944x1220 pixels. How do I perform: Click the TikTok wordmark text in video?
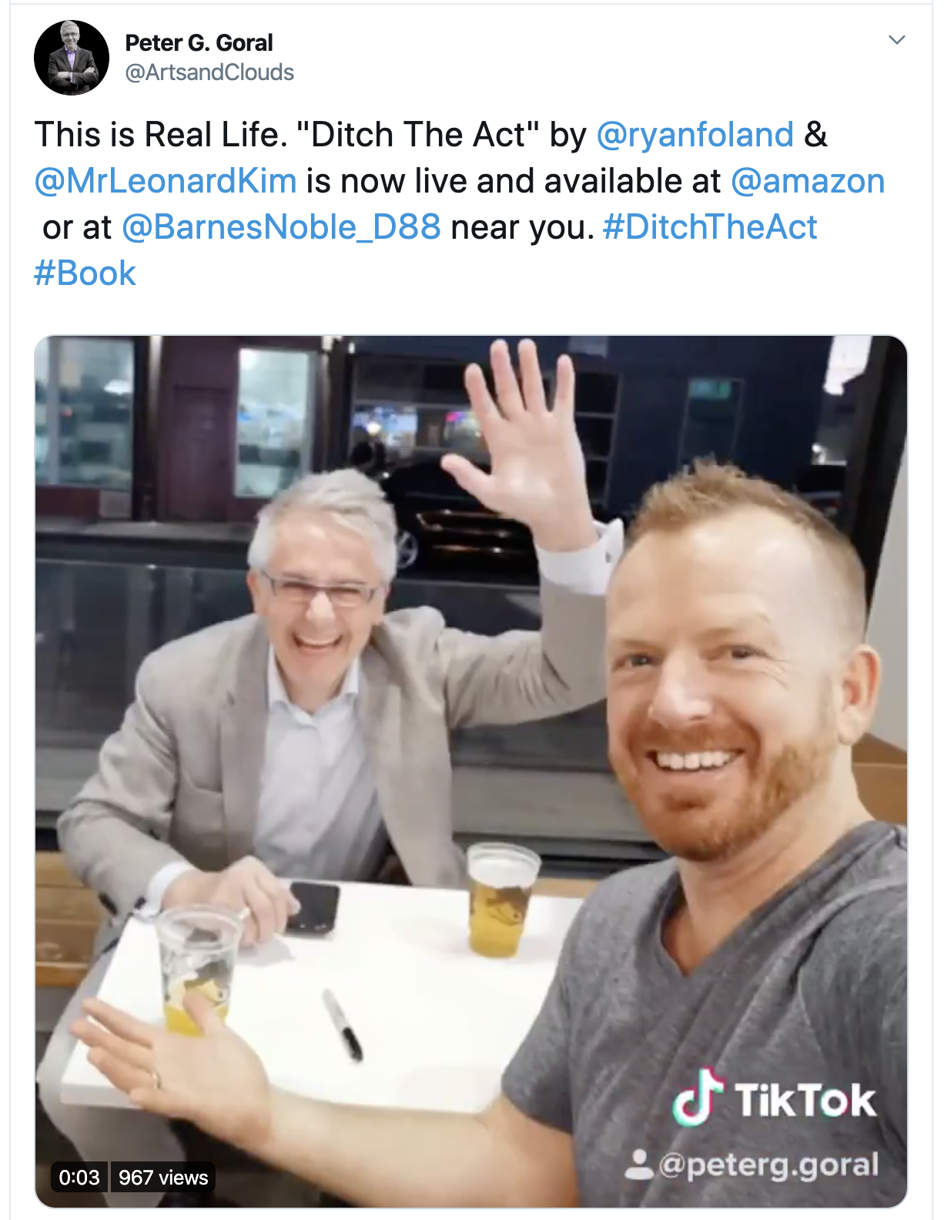click(x=805, y=1099)
